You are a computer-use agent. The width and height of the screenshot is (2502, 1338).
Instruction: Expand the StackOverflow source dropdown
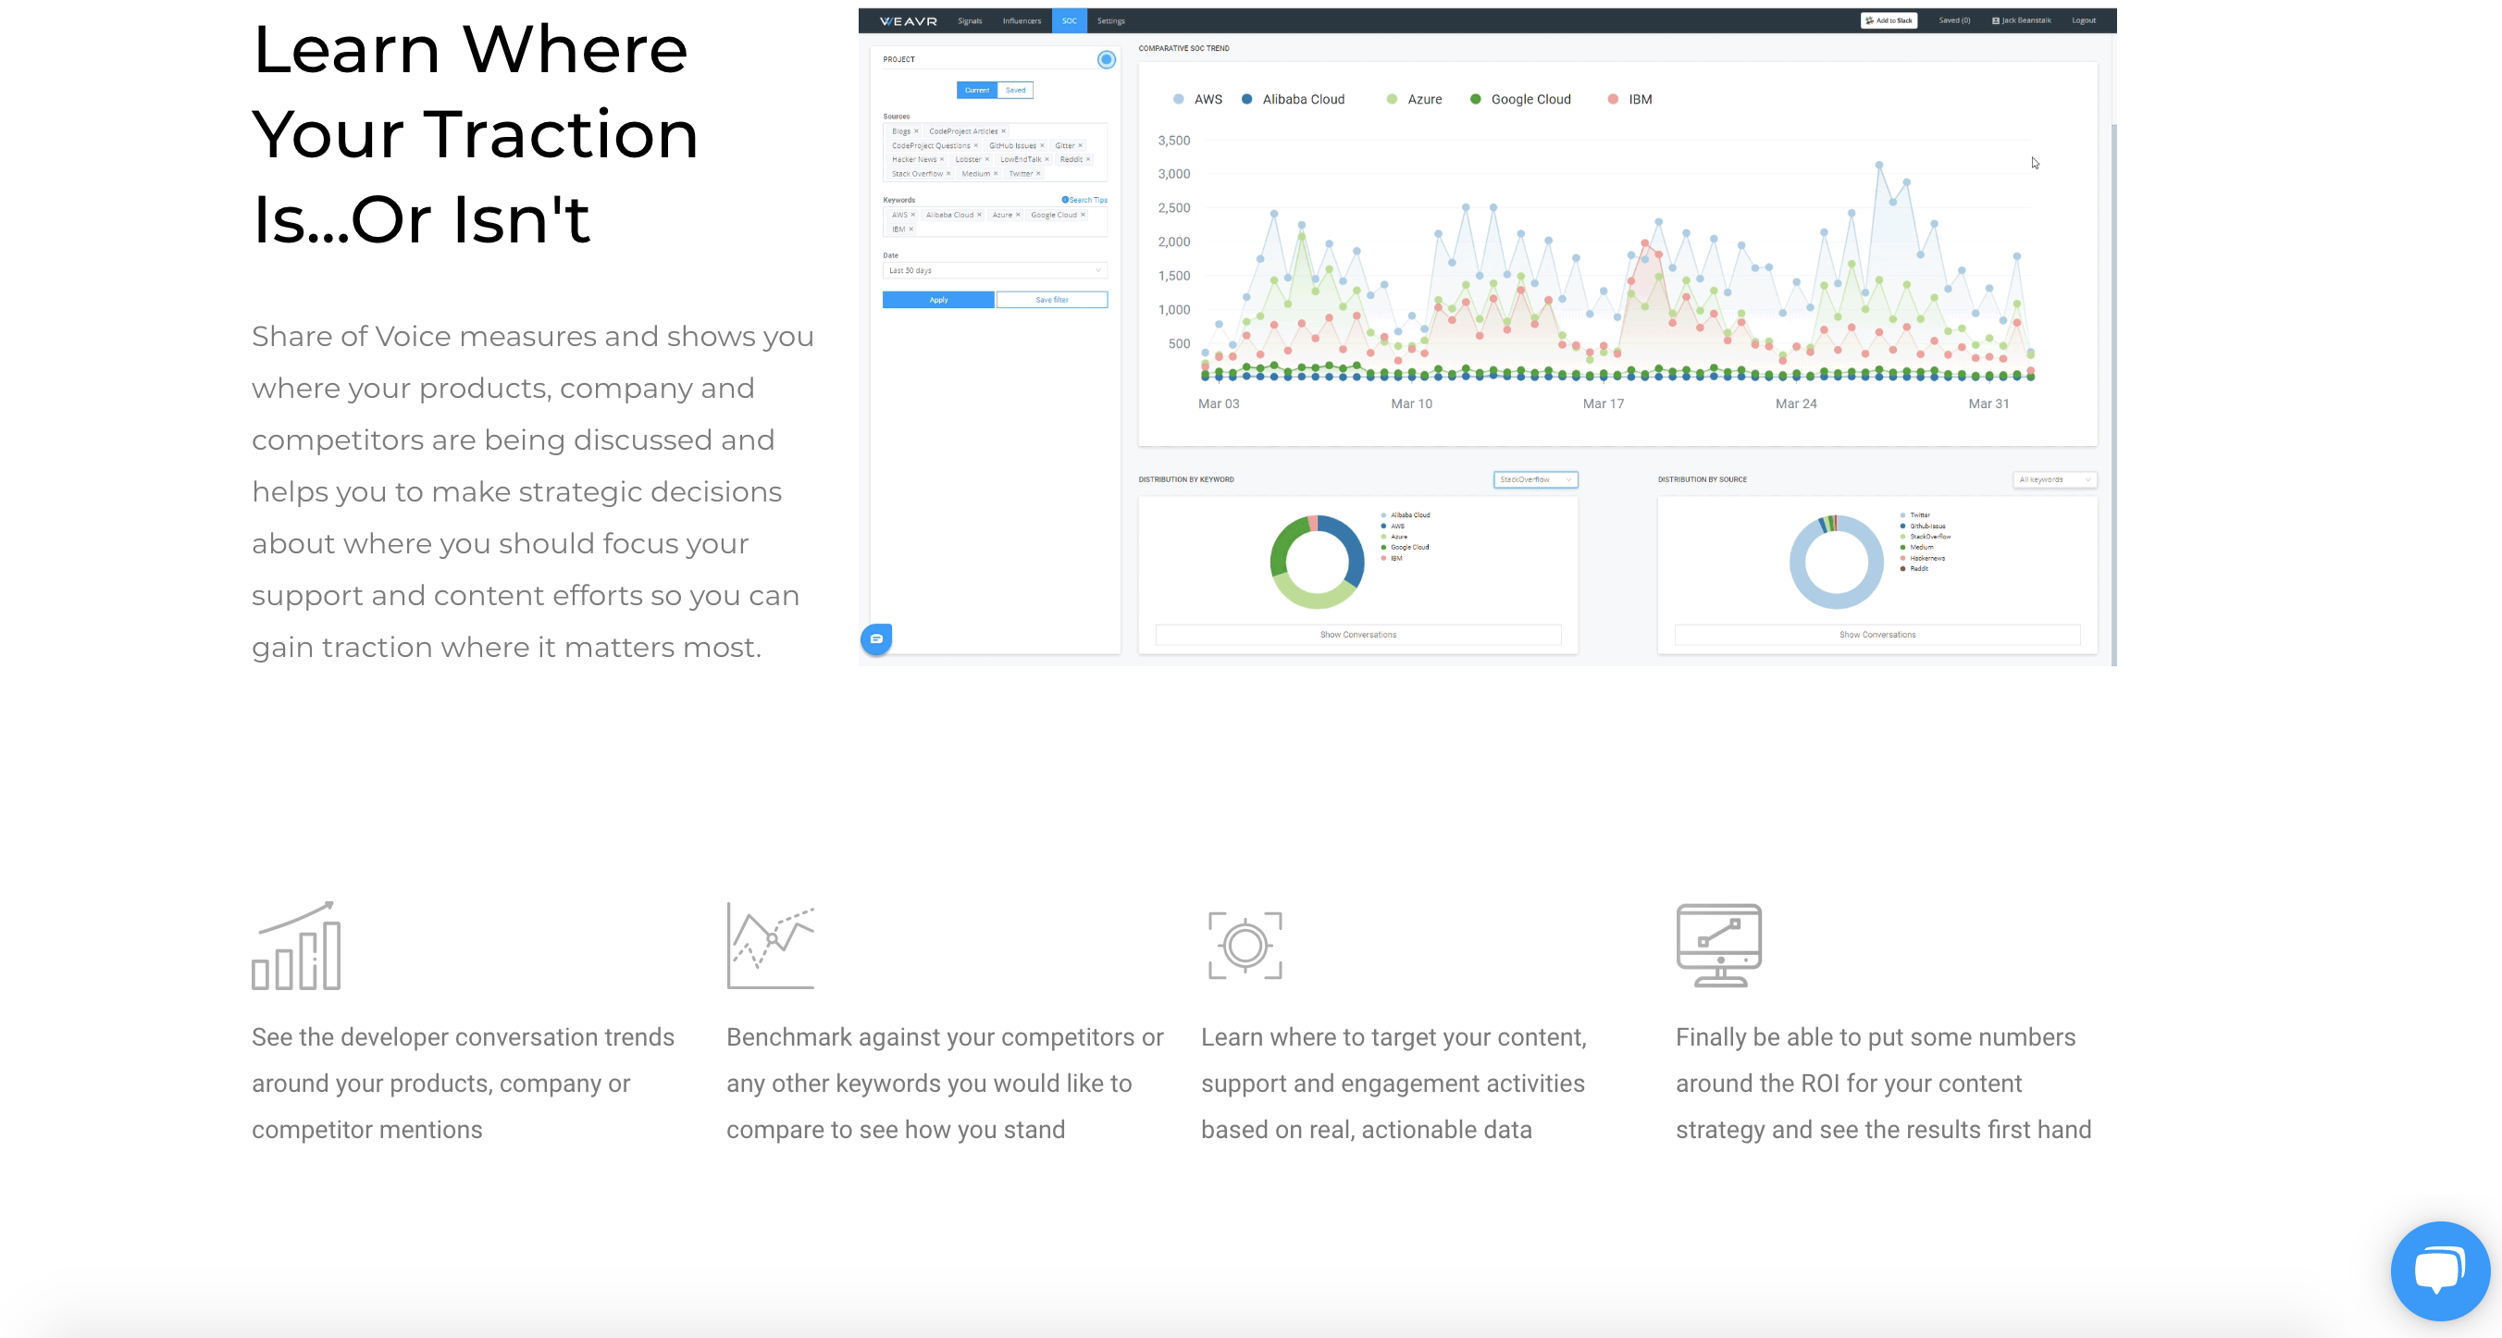pos(1535,479)
